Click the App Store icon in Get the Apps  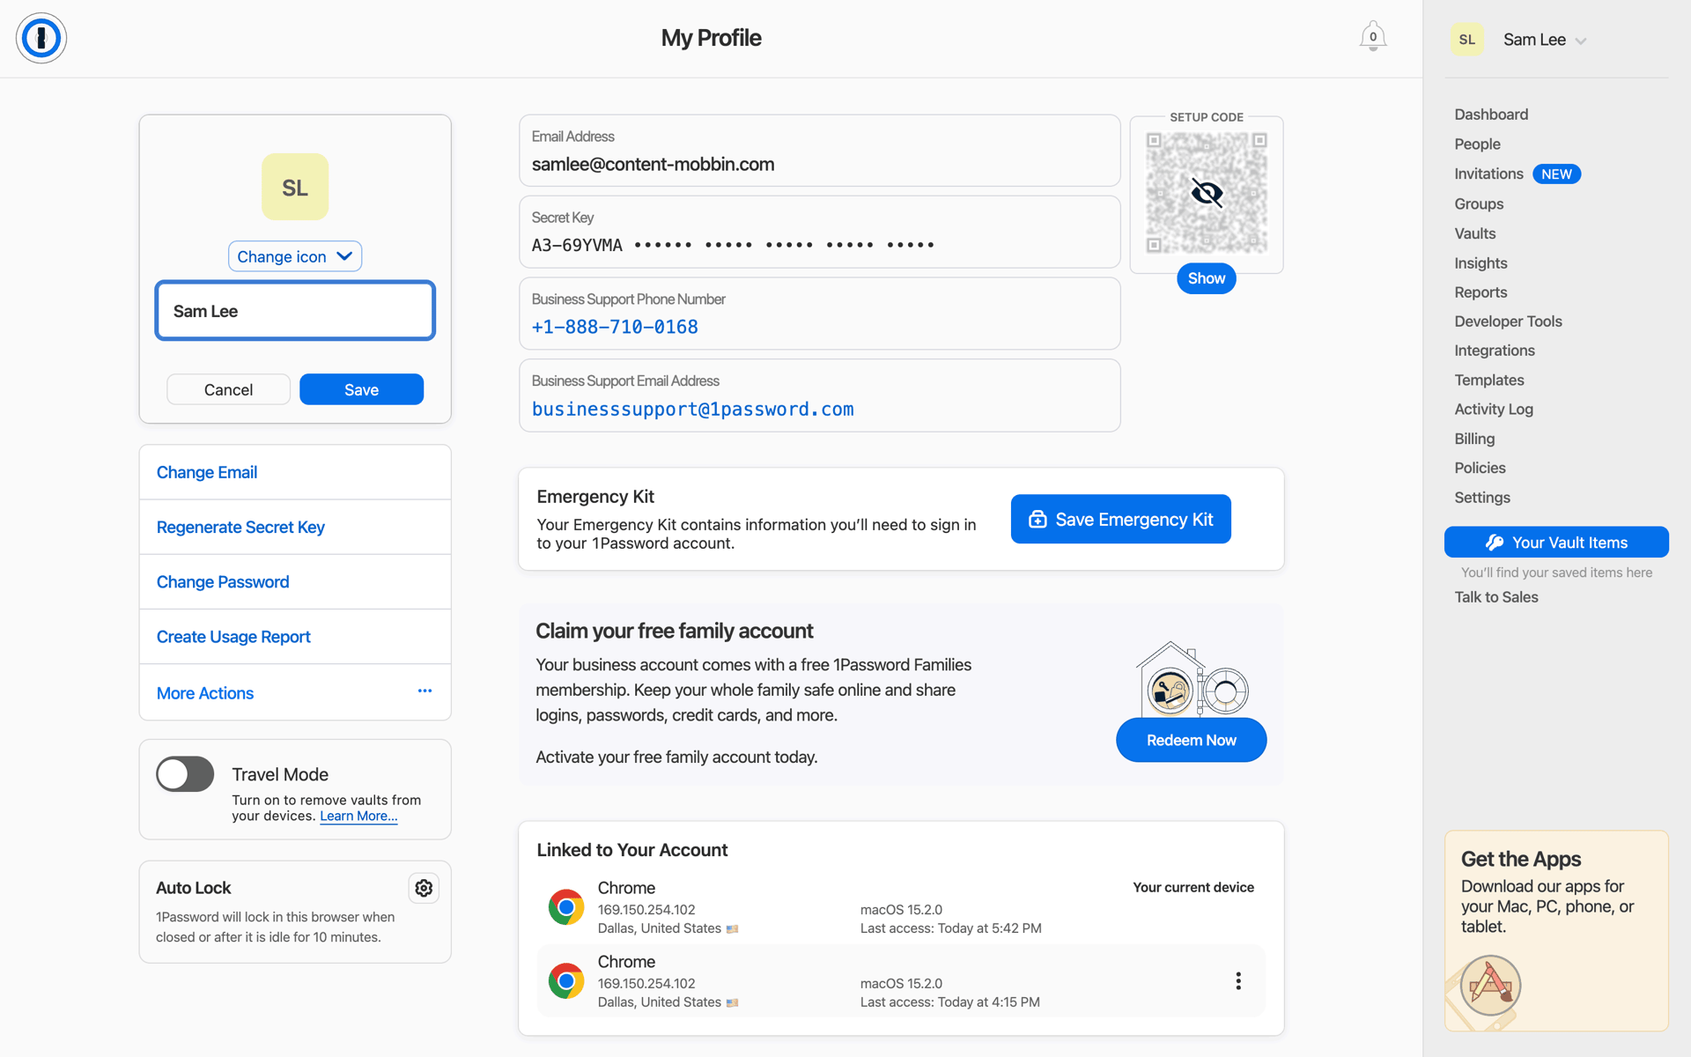click(1490, 985)
